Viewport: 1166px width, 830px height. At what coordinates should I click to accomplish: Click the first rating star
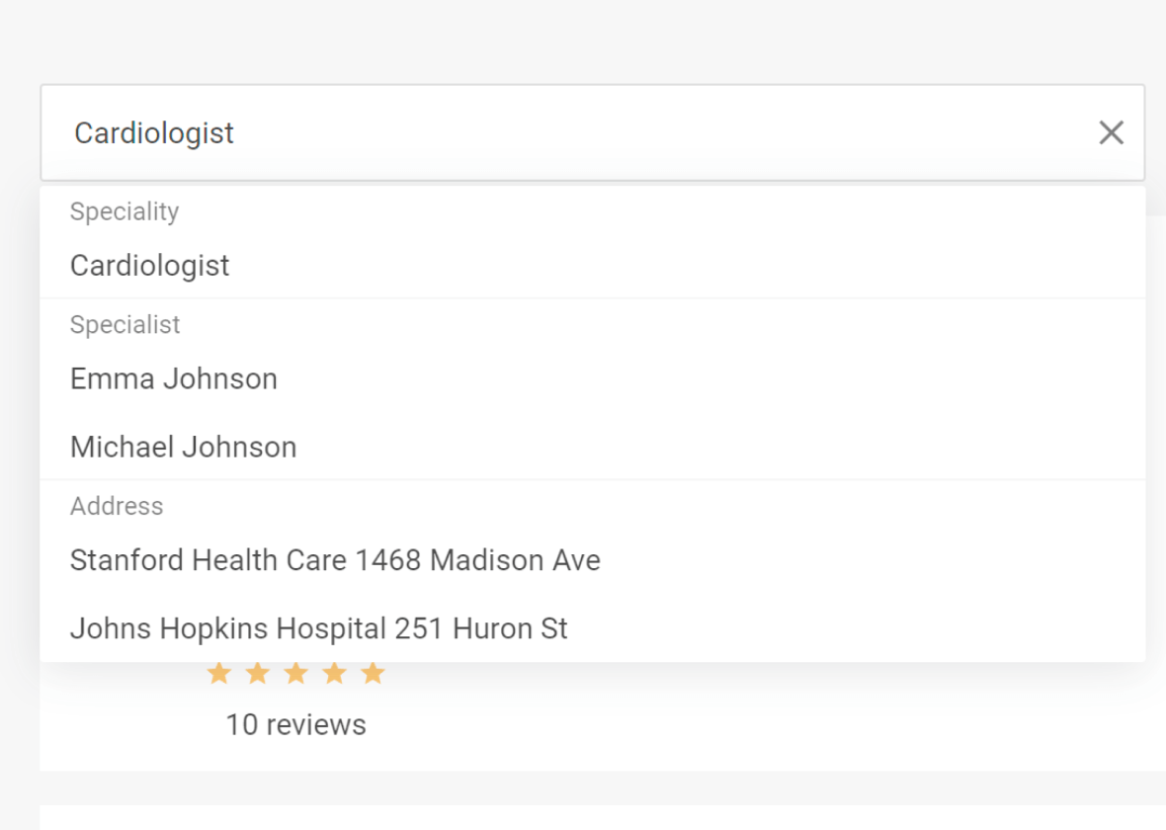pyautogui.click(x=218, y=674)
